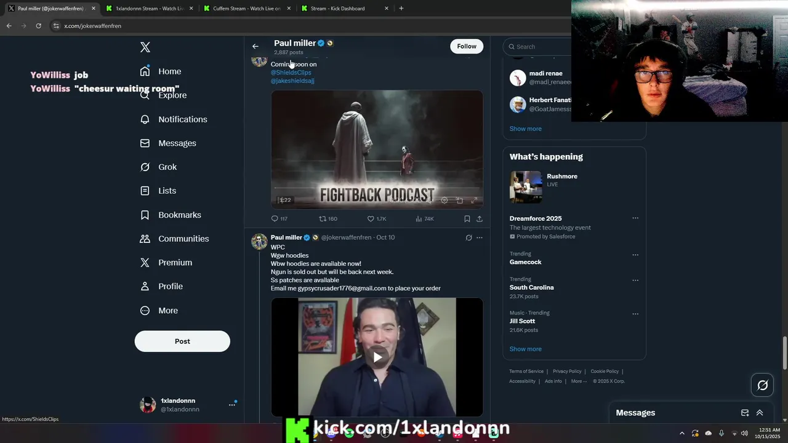Screen dimensions: 788x443
Task: Show more trending topics
Action: [525, 349]
